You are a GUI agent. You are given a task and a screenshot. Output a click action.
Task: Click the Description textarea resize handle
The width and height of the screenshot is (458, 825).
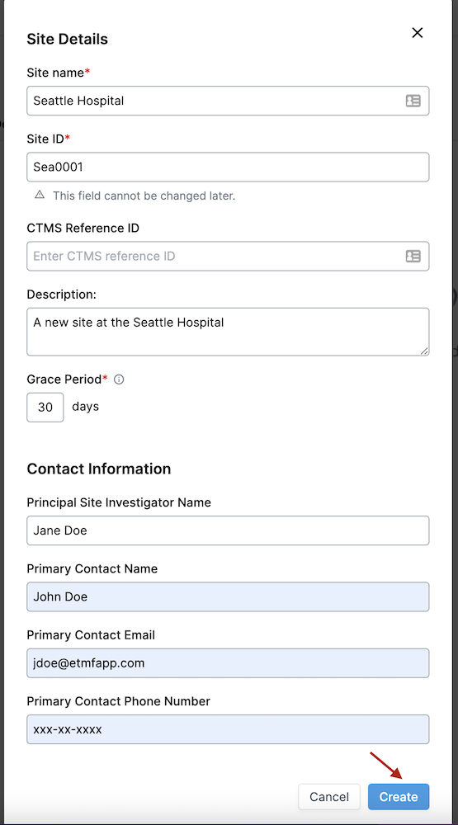click(424, 351)
